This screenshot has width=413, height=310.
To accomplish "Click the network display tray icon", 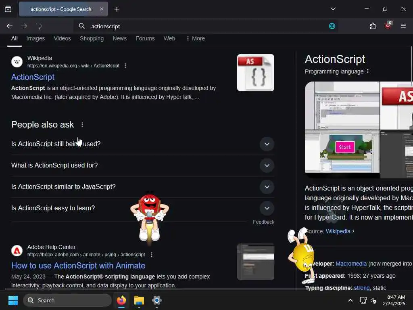I will click(x=363, y=300).
